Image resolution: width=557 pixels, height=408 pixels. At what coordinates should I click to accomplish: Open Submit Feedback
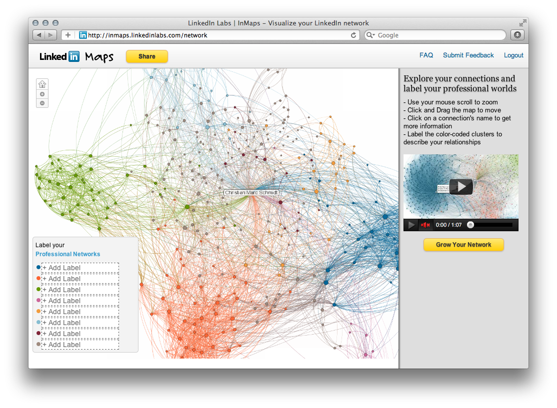pos(468,55)
